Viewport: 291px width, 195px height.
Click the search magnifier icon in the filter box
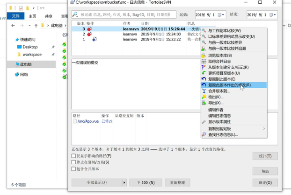[75, 14]
